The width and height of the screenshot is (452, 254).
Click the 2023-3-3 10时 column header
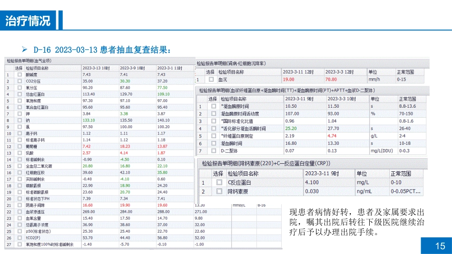[x=342, y=99]
